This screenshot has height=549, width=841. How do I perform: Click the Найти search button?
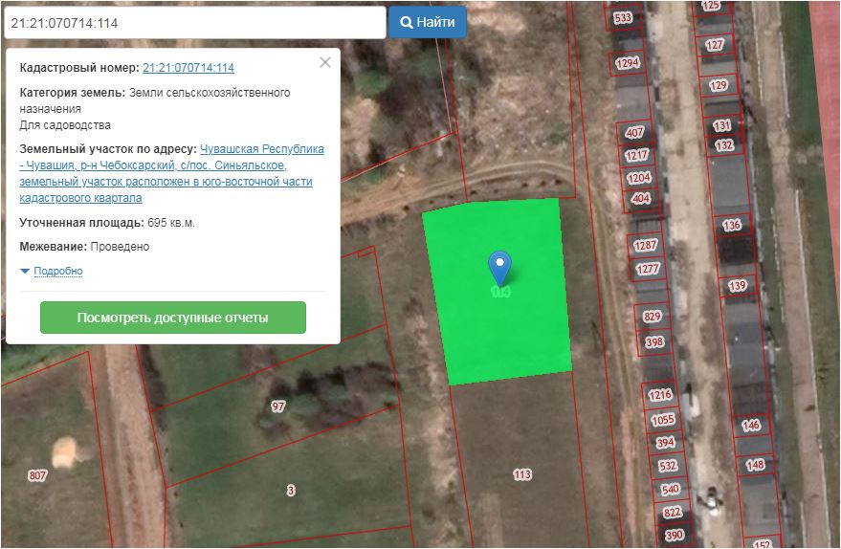coord(427,22)
